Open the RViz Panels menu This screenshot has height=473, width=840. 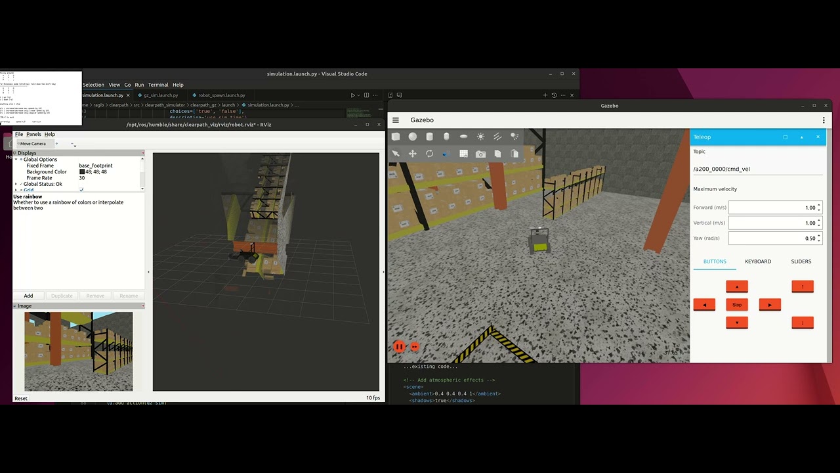tap(33, 134)
